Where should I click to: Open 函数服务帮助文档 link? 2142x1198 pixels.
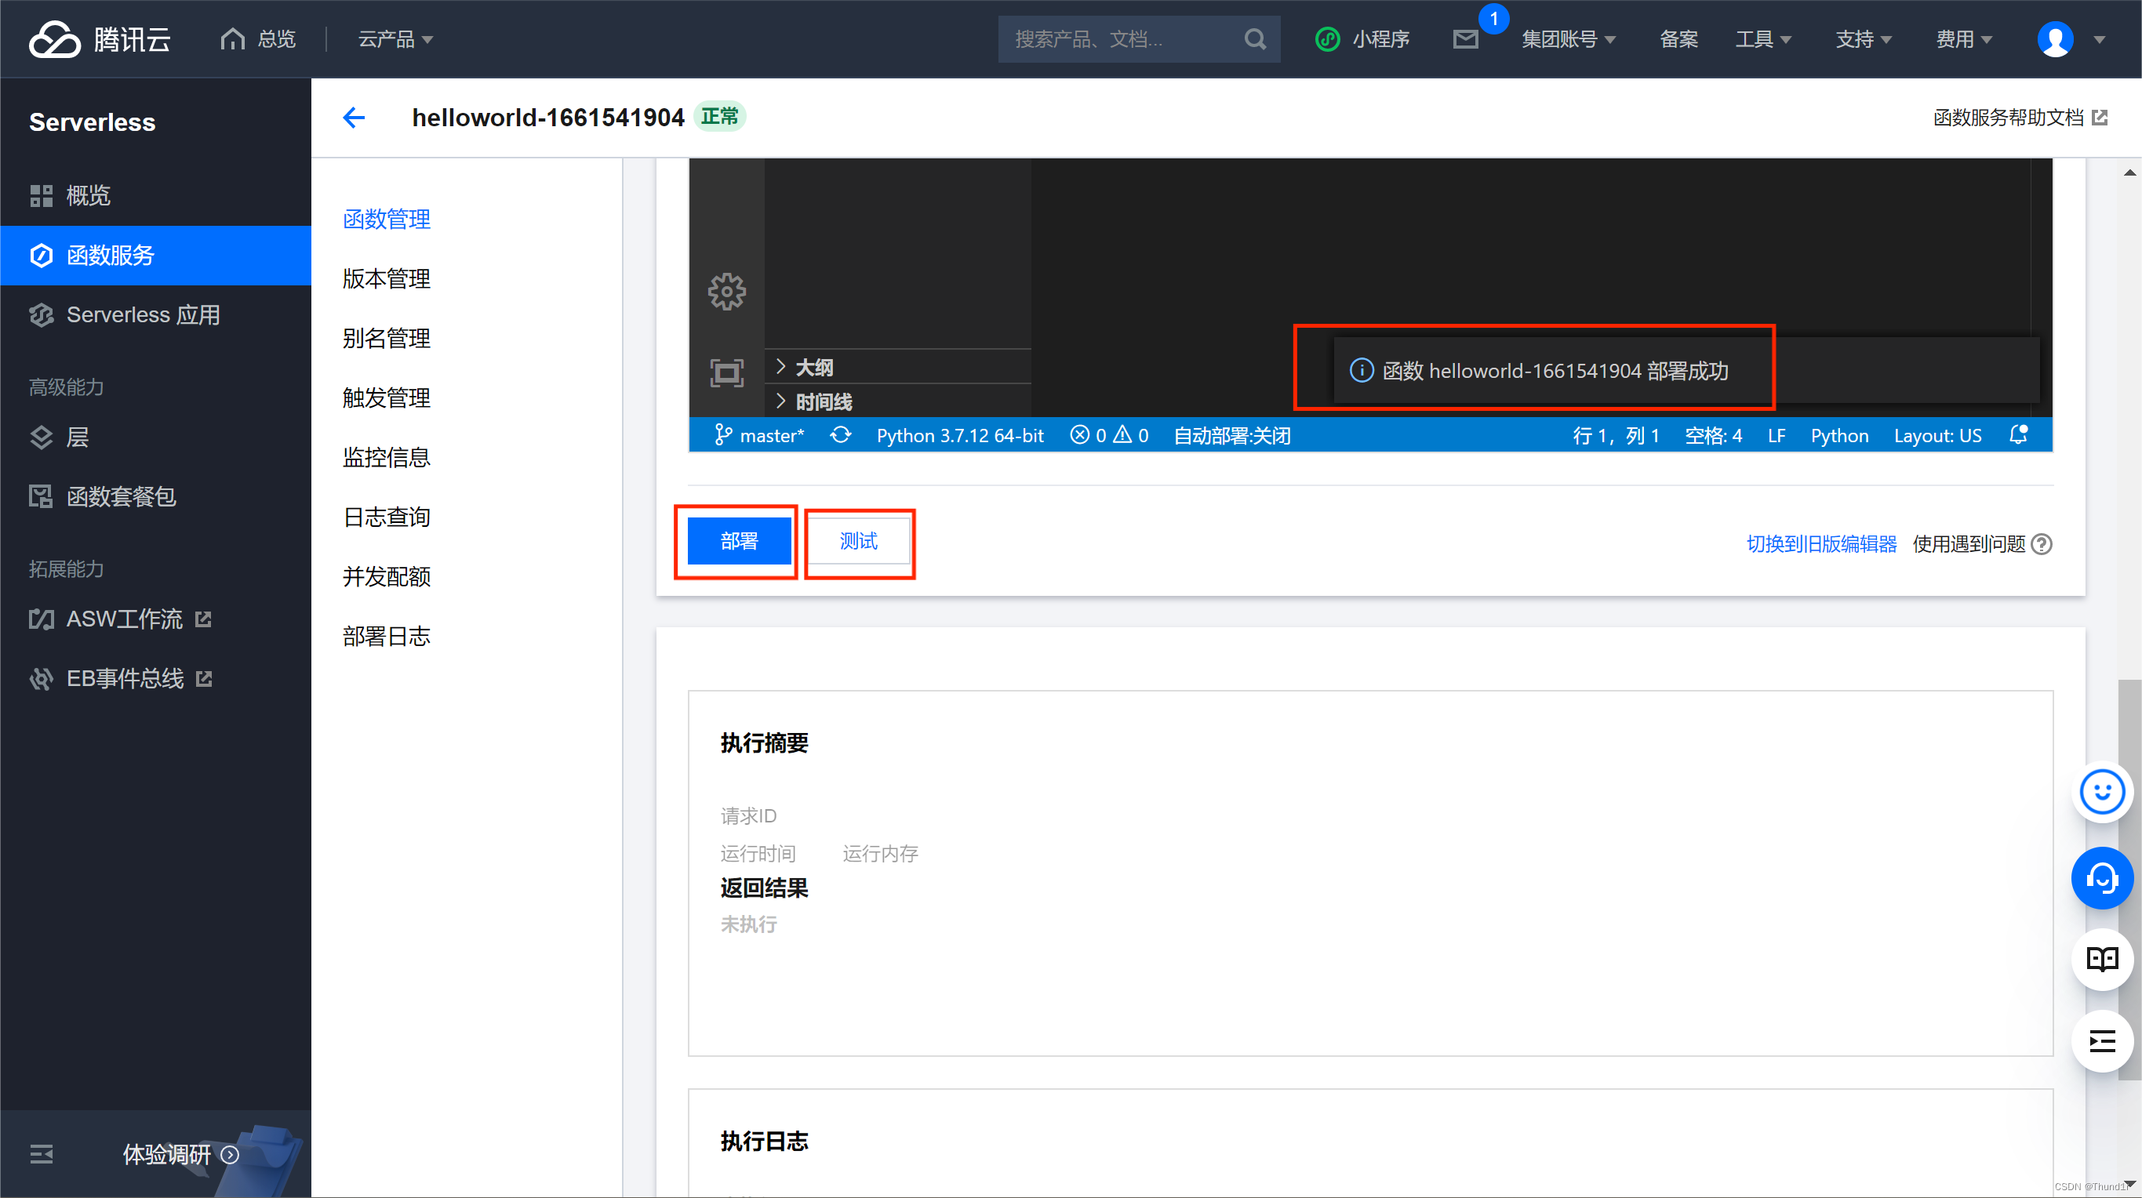(x=2020, y=118)
